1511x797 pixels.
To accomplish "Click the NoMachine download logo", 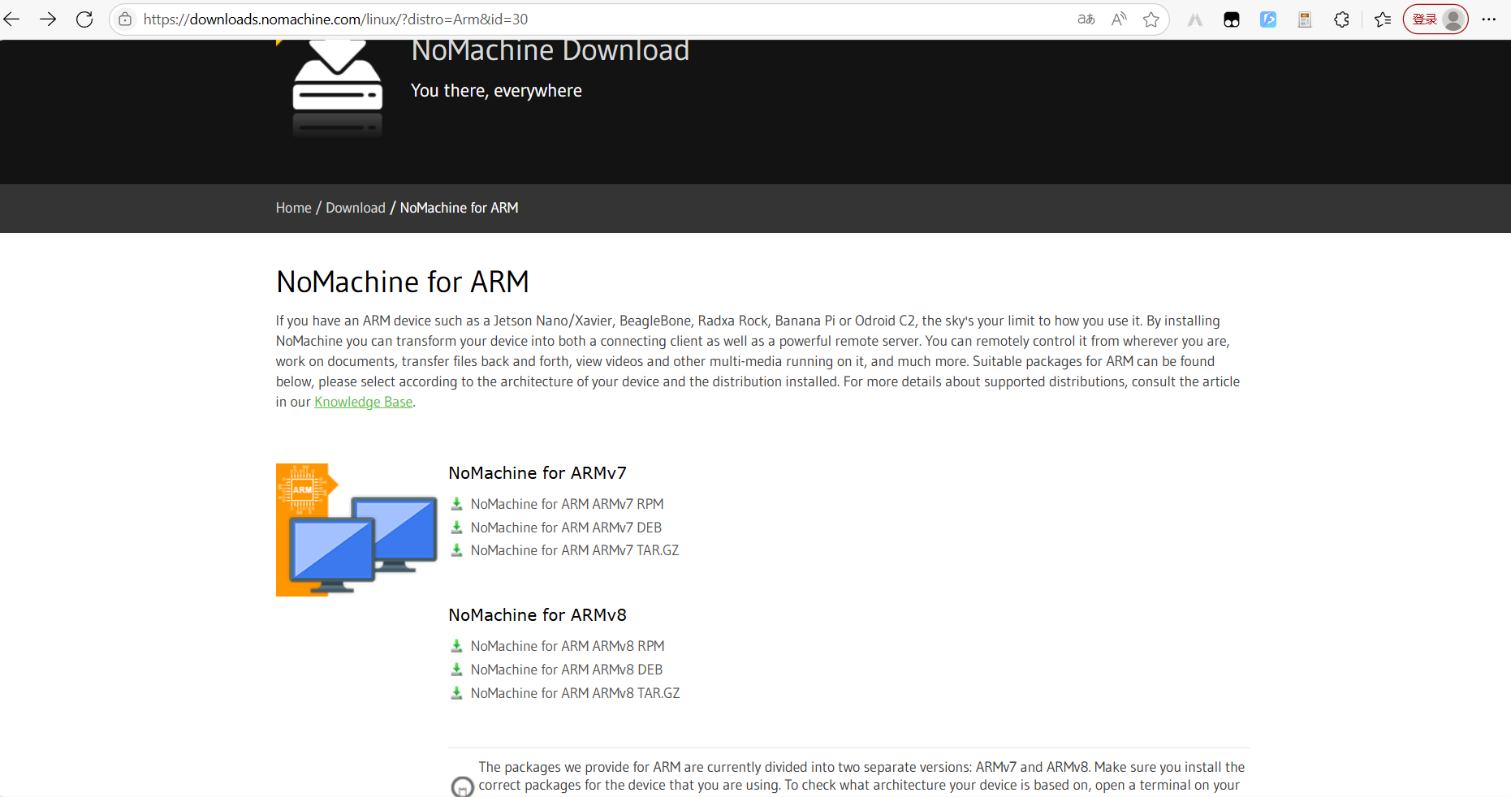I will [x=337, y=88].
